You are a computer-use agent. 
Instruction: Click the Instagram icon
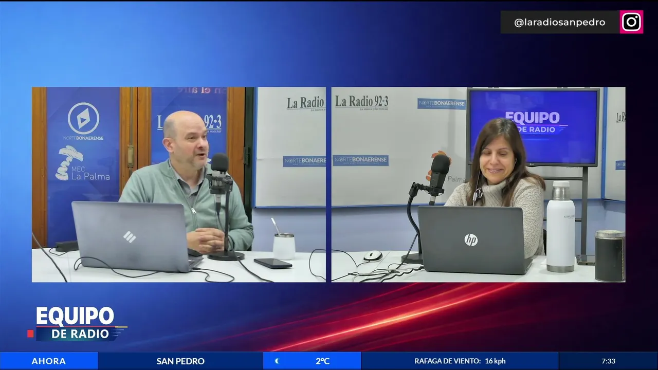pyautogui.click(x=631, y=22)
